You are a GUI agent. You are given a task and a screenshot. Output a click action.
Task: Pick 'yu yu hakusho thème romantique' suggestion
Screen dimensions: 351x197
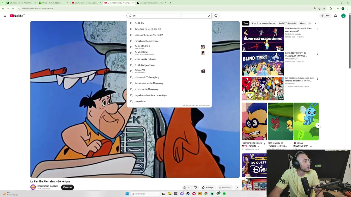pyautogui.click(x=169, y=95)
